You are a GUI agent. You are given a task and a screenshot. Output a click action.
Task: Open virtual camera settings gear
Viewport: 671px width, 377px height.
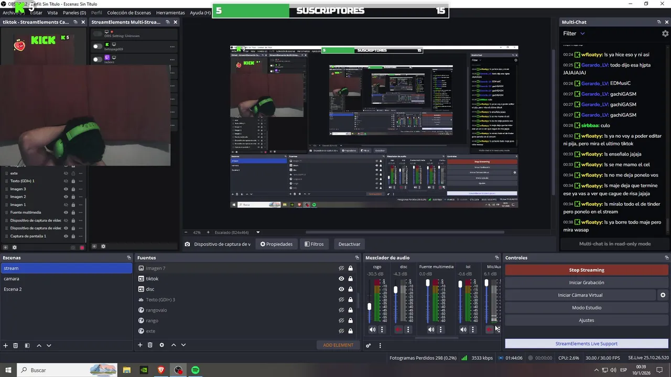[663, 295]
